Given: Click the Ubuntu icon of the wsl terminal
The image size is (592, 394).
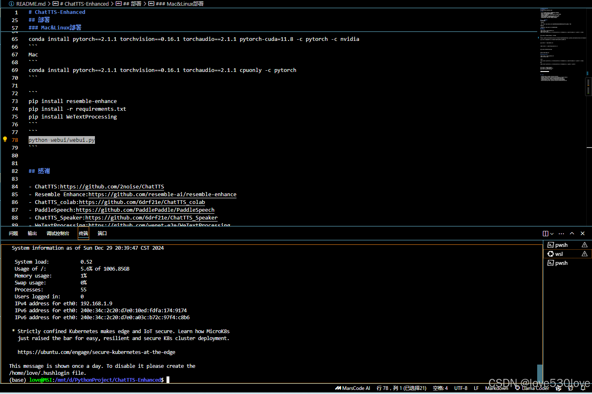Looking at the screenshot, I should [x=551, y=254].
